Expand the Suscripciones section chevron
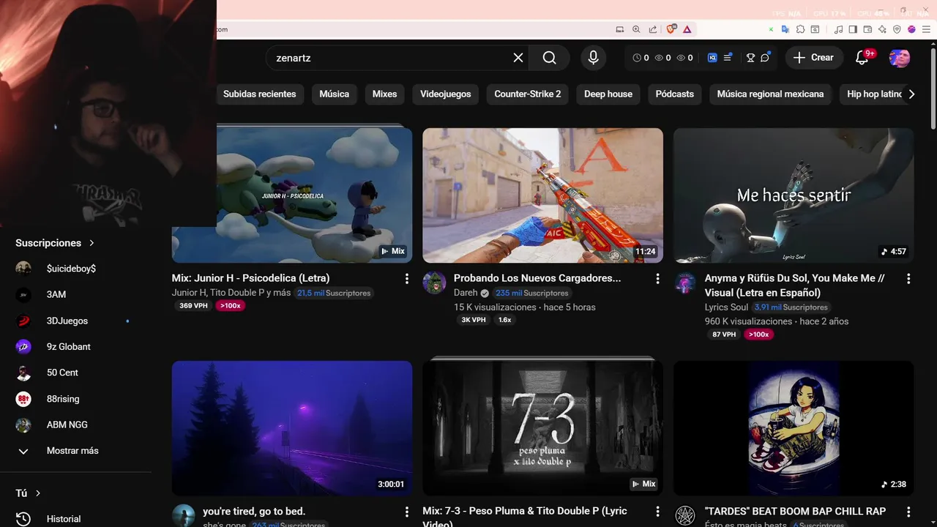The image size is (937, 527). (92, 243)
